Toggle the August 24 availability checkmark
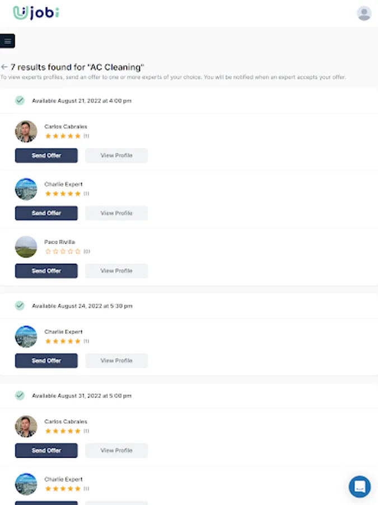The image size is (378, 505). pos(20,306)
